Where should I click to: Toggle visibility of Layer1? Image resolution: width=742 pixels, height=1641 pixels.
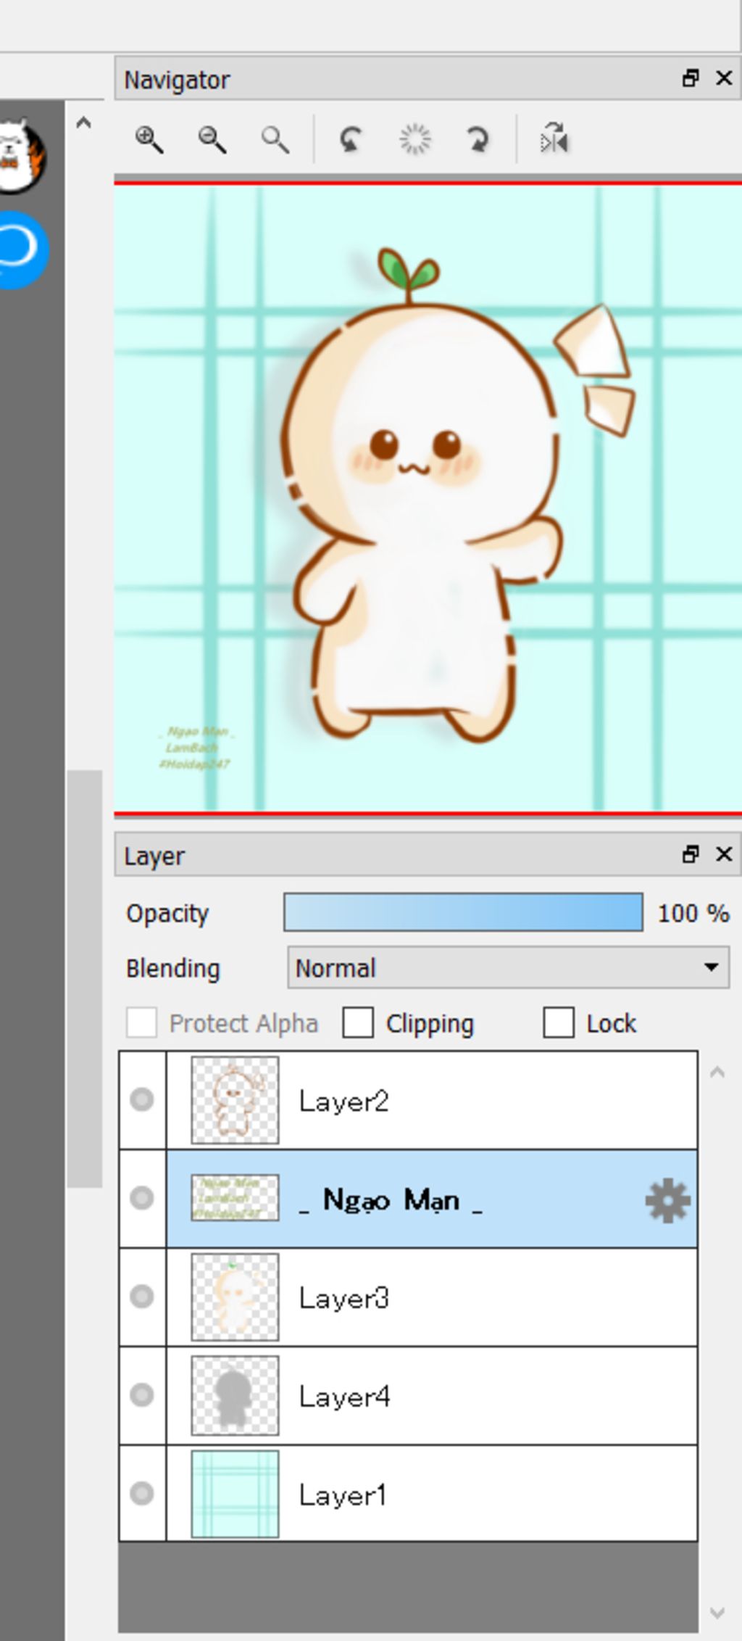(x=142, y=1493)
